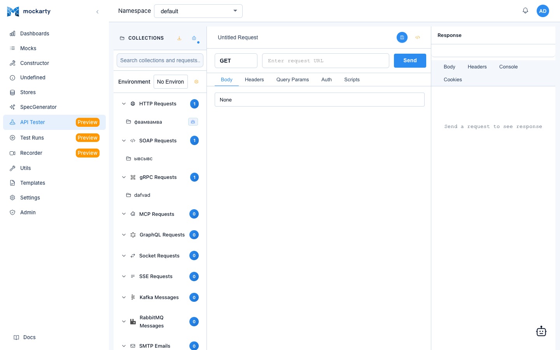Image resolution: width=560 pixels, height=350 pixels.
Task: Click the import collections download icon
Action: (179, 38)
